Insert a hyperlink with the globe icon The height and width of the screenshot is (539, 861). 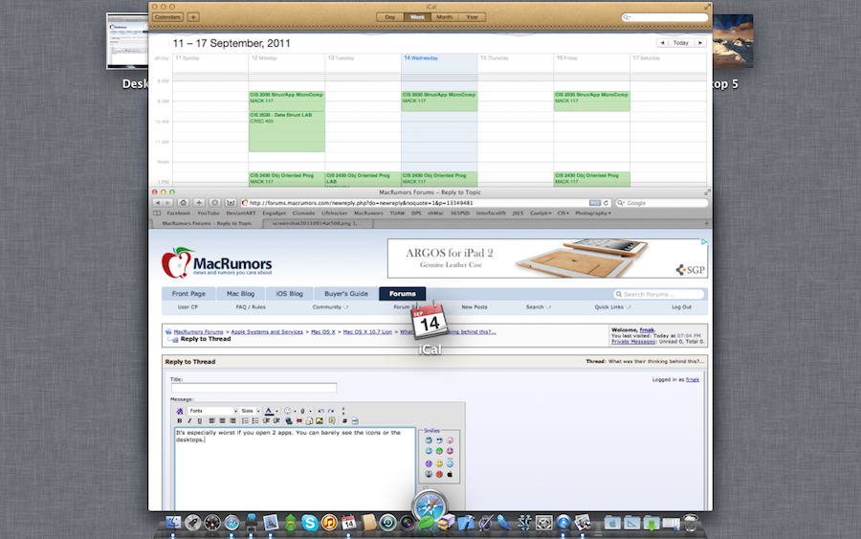(x=289, y=421)
